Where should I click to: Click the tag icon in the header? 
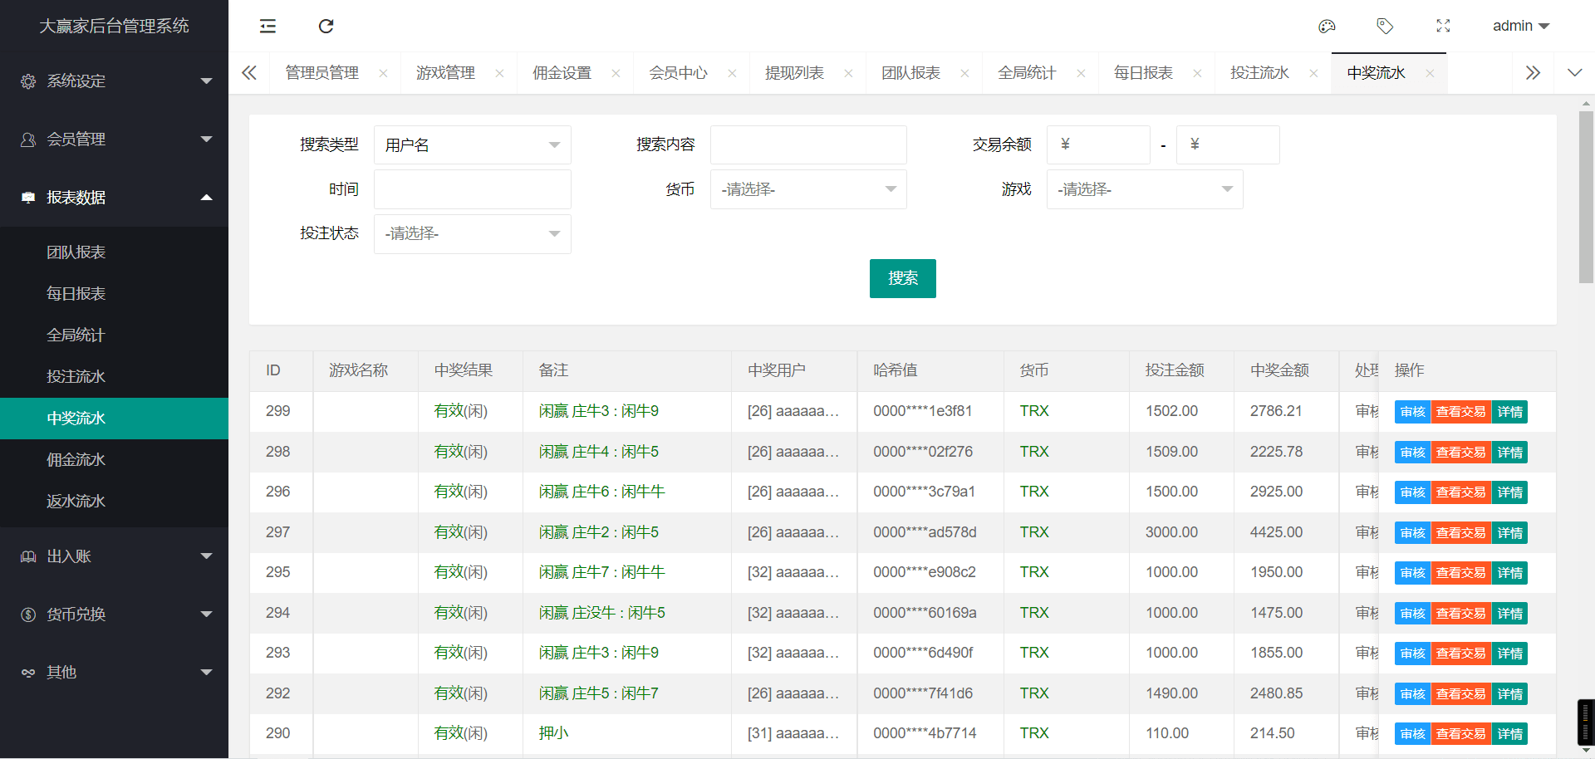1385,27
